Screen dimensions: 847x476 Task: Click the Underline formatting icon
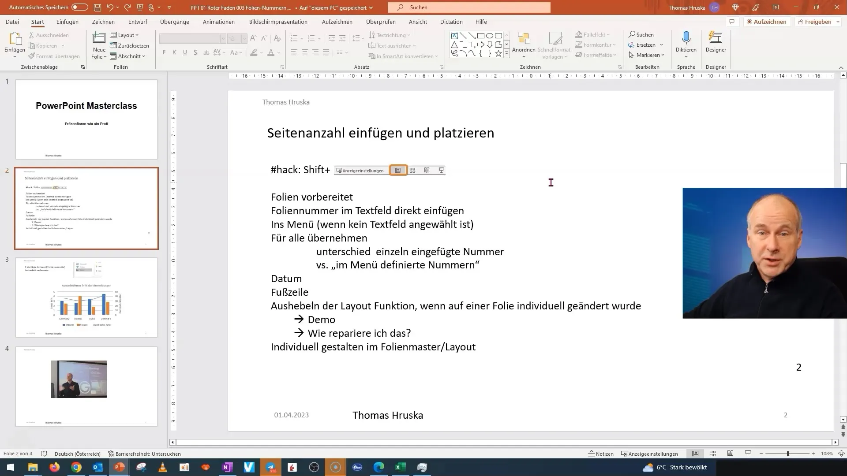(x=185, y=53)
